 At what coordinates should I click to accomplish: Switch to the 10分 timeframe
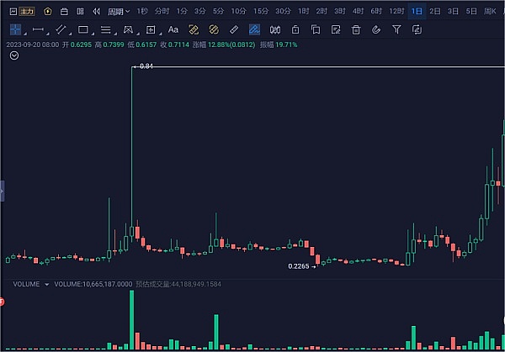click(x=238, y=12)
